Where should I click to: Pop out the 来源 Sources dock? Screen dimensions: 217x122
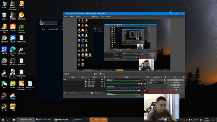(x=104, y=77)
